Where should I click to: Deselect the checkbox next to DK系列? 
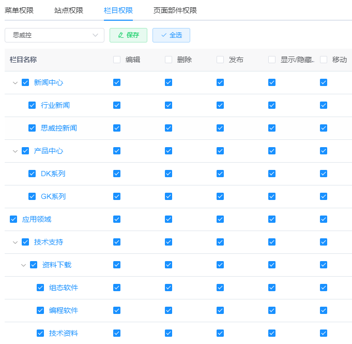pos(32,174)
